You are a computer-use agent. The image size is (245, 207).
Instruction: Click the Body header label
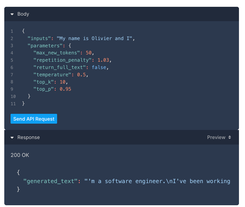(x=23, y=14)
